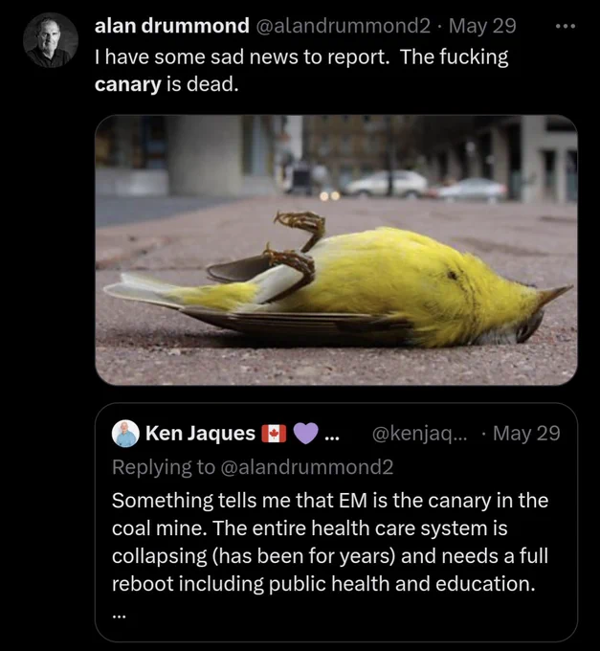Open Ken Jaques' small avatar

point(125,434)
